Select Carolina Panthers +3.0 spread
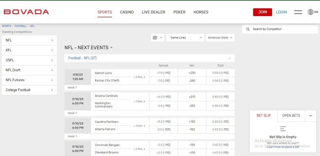Image resolution: width=320 pixels, height=156 pixels. coord(163,122)
